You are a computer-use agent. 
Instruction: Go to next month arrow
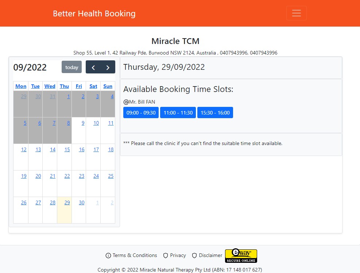(108, 67)
